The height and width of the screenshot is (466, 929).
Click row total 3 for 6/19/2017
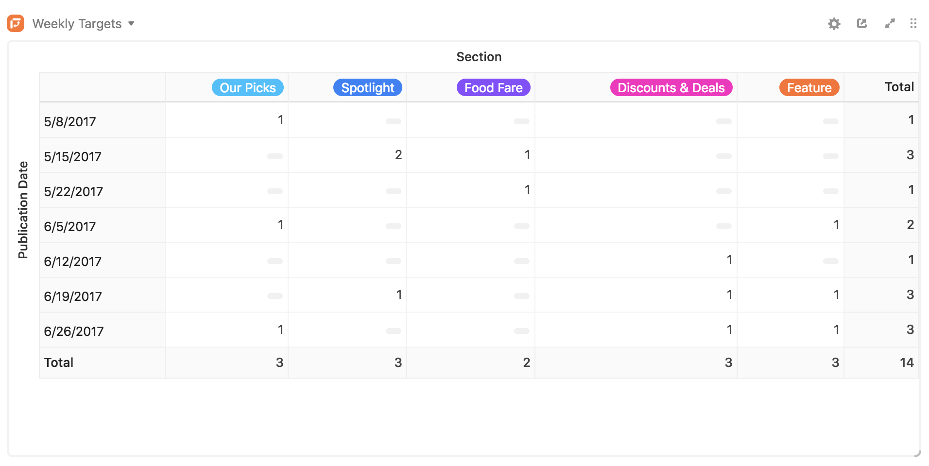(910, 295)
